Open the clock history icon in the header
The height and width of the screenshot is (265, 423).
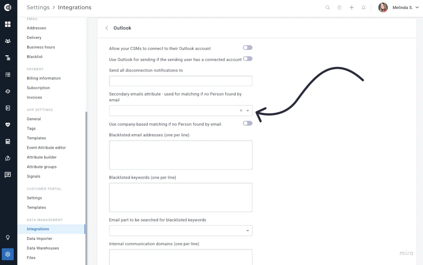(340, 7)
